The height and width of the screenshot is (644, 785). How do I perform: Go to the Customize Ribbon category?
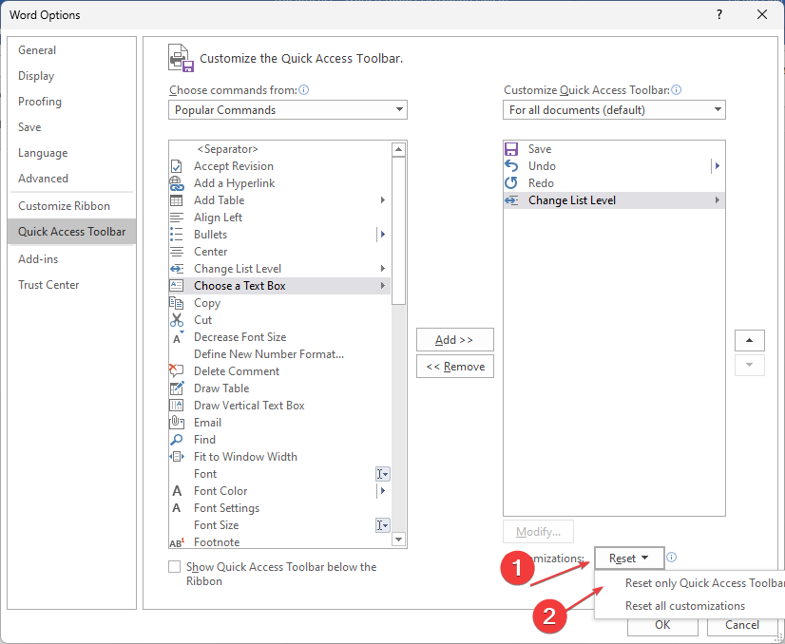tap(71, 206)
